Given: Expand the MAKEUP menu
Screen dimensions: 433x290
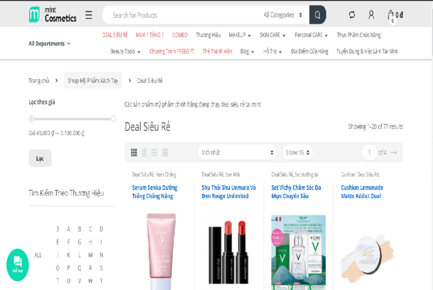Looking at the screenshot, I should (240, 35).
